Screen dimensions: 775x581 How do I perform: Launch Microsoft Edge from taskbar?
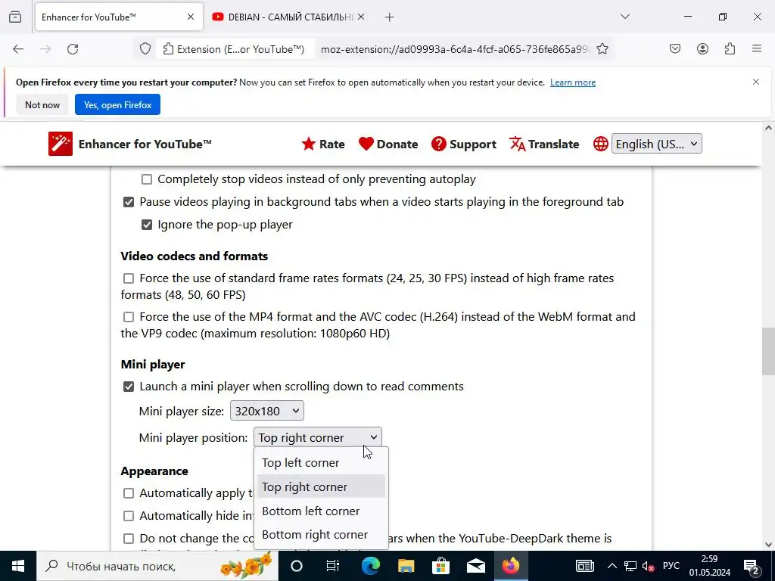click(369, 566)
